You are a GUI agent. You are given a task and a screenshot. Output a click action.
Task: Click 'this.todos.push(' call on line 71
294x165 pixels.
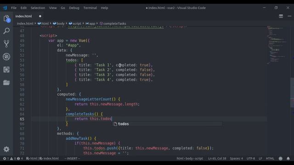[x=101, y=148]
